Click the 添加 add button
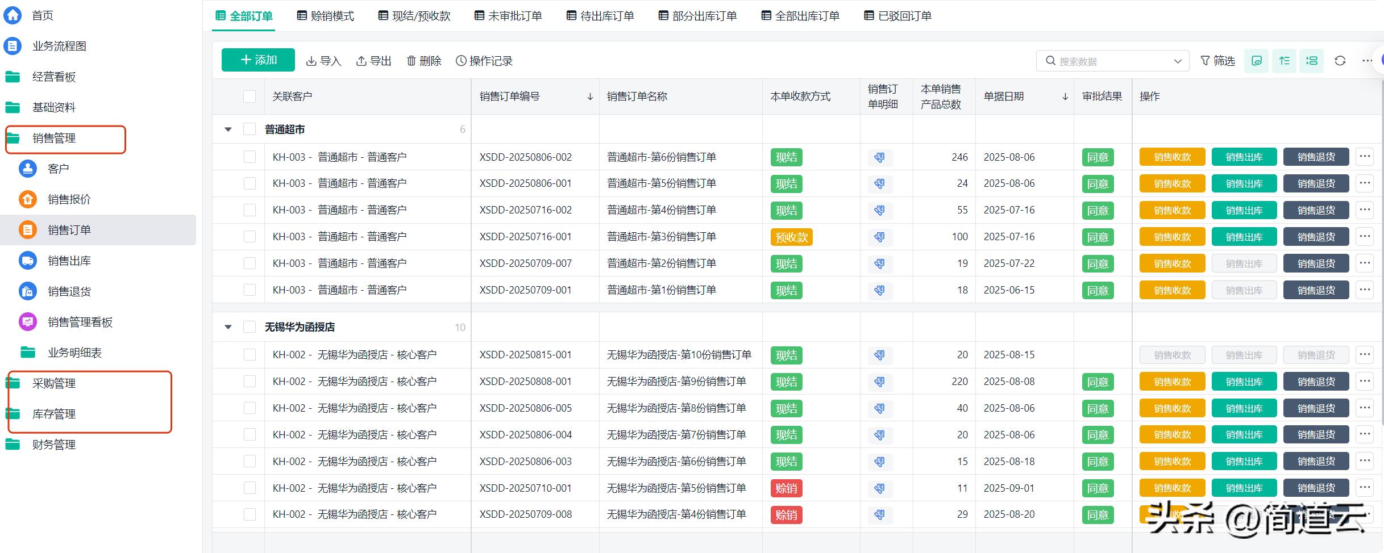The image size is (1384, 553). click(x=257, y=60)
